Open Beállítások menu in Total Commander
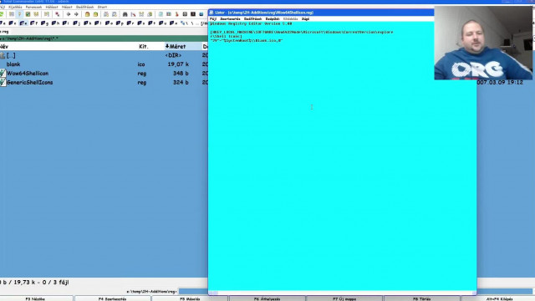The image size is (535, 301). pos(84,7)
